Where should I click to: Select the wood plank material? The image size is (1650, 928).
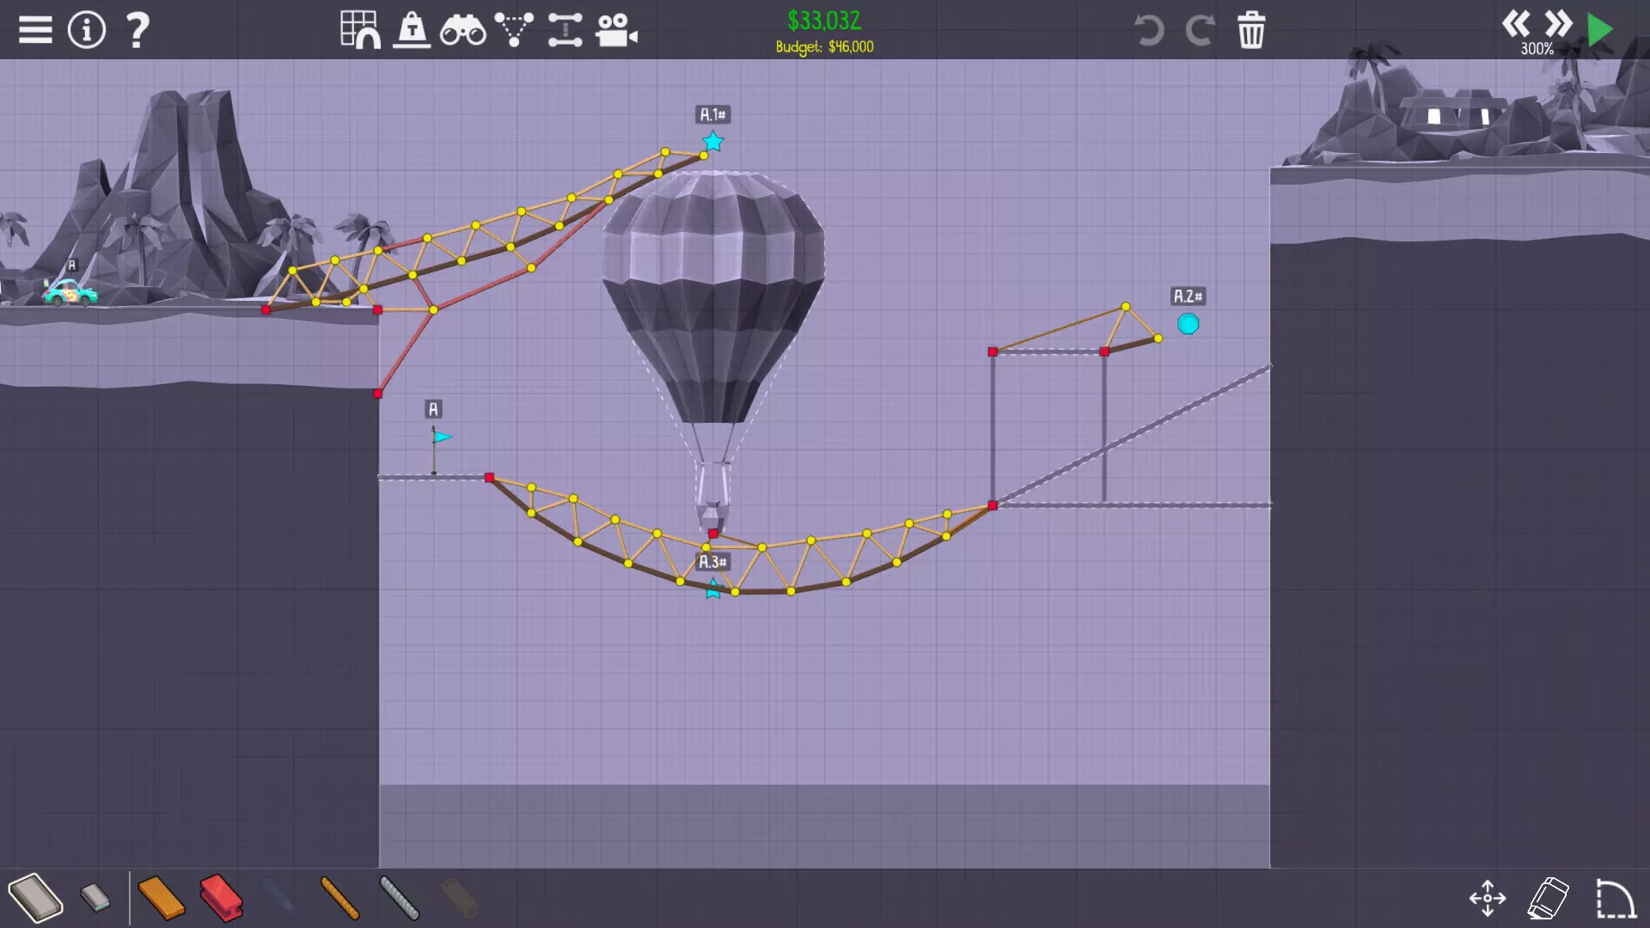(161, 897)
